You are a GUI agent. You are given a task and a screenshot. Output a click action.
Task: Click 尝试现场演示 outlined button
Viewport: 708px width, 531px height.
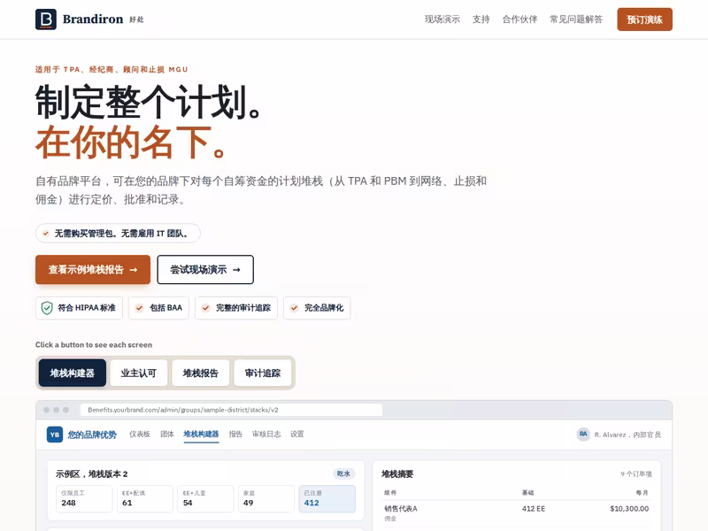(205, 270)
